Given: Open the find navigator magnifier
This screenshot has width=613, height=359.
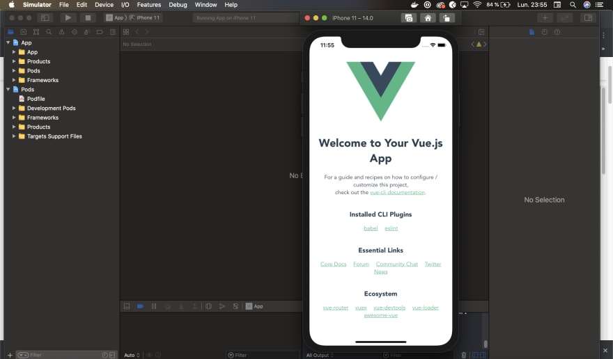Looking at the screenshot, I should click(49, 32).
